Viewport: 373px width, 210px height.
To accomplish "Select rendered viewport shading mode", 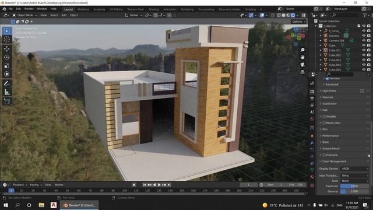I will (x=293, y=15).
